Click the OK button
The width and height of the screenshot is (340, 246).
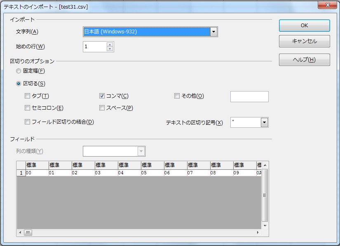pyautogui.click(x=305, y=26)
